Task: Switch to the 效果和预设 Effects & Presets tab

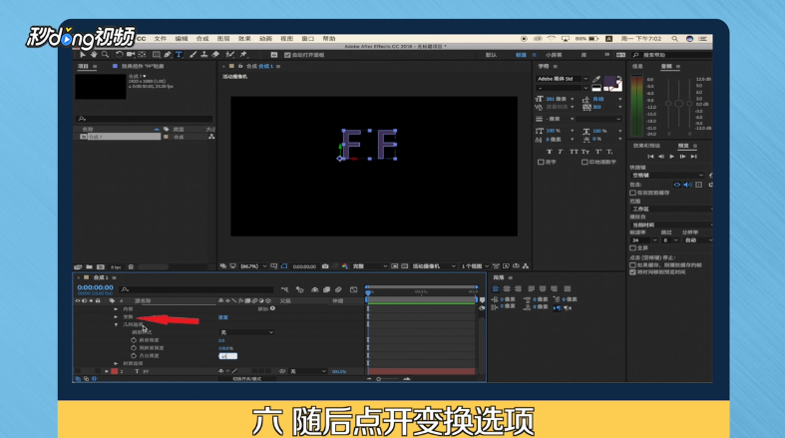Action: tap(646, 146)
